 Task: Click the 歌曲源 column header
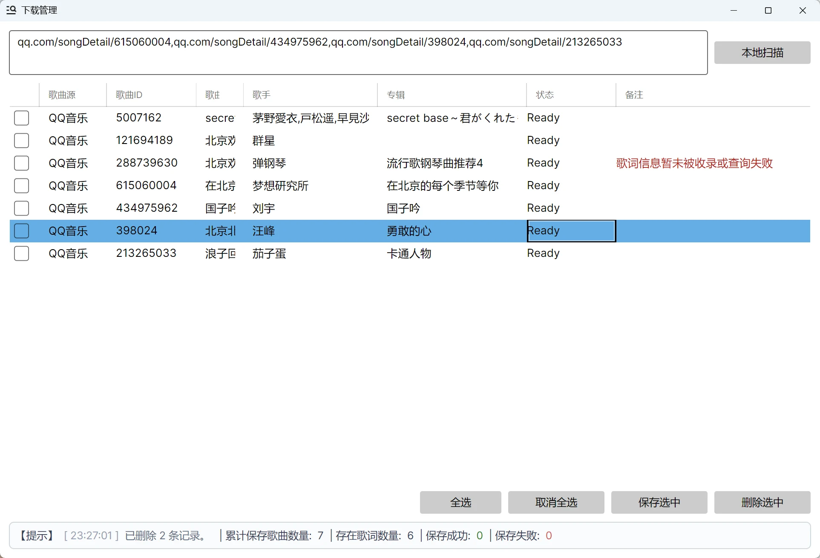pos(72,95)
